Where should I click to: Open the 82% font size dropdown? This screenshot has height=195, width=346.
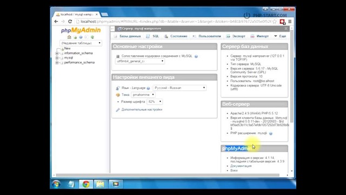[x=155, y=102]
